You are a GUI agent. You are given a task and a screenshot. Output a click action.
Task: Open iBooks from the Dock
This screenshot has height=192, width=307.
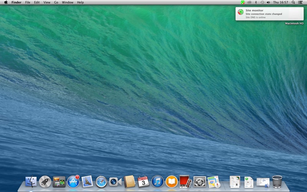172,182
